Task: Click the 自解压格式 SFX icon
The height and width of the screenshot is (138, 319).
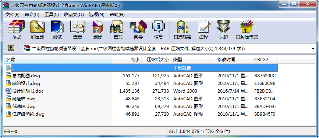Action: pos(247,30)
